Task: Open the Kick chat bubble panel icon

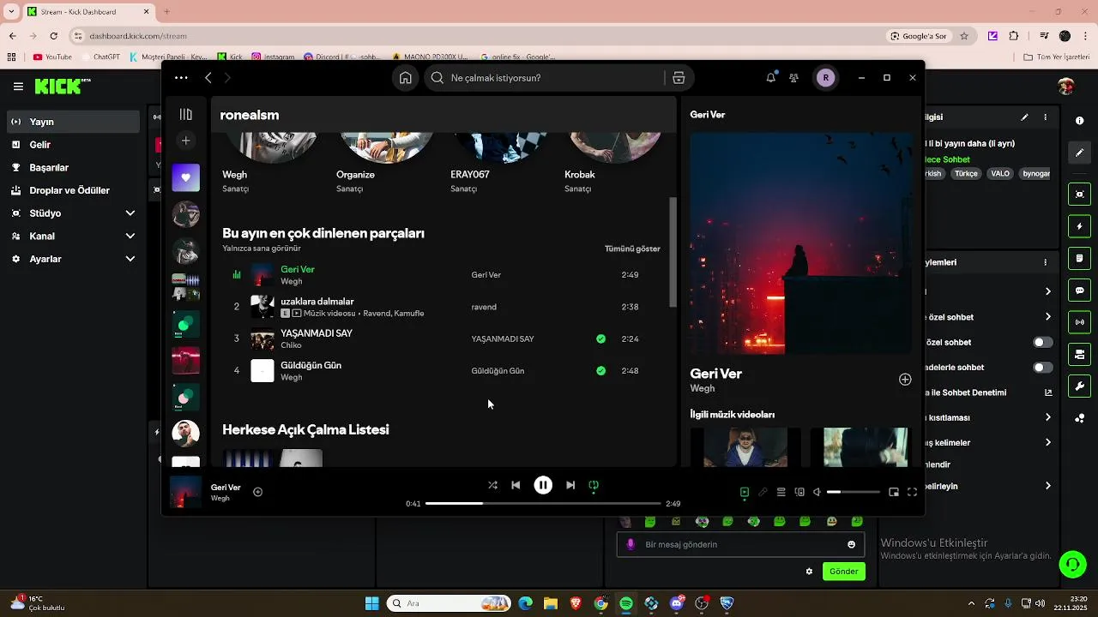Action: 1079,291
